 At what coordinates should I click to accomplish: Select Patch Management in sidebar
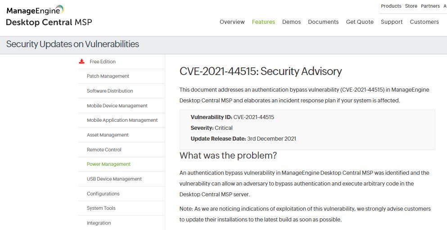click(x=108, y=76)
